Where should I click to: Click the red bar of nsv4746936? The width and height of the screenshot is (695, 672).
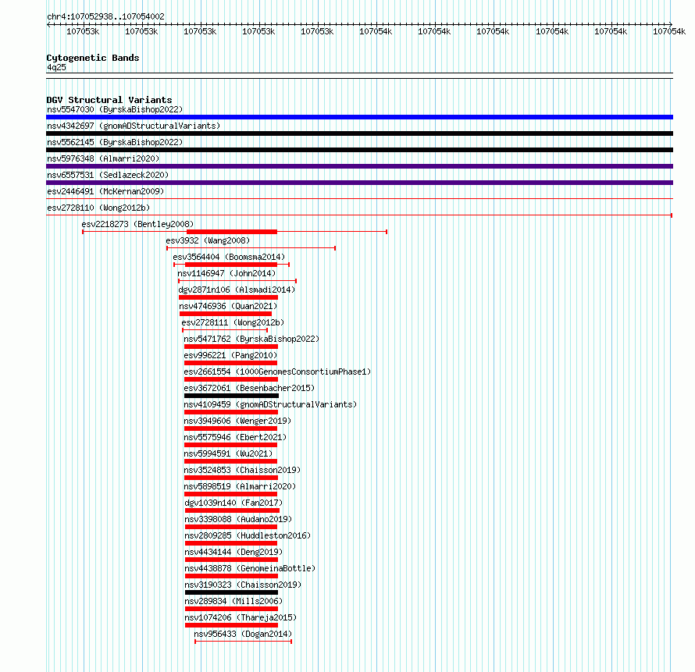[226, 314]
